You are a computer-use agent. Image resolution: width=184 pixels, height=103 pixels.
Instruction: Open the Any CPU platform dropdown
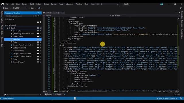(26, 8)
